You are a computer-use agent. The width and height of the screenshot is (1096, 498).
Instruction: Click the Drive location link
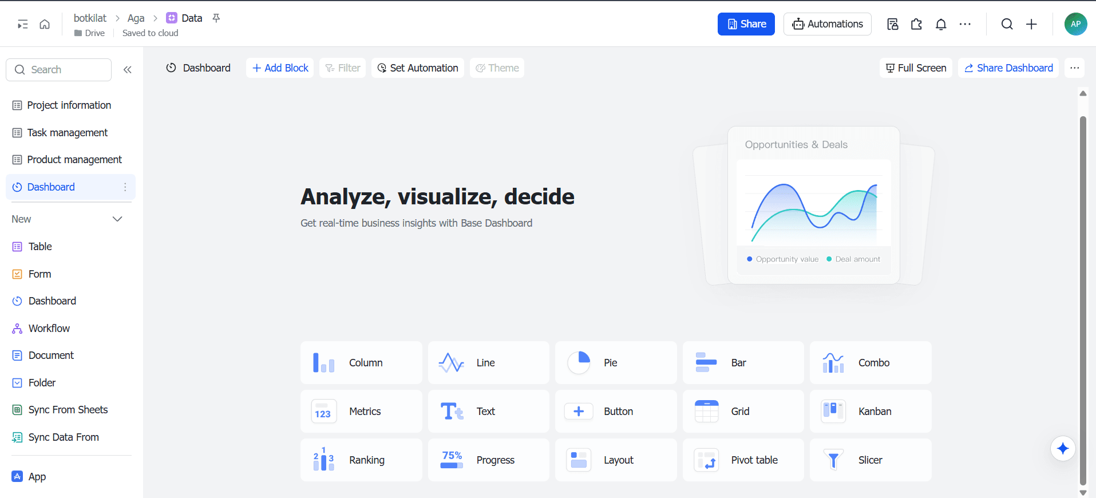[x=89, y=33]
